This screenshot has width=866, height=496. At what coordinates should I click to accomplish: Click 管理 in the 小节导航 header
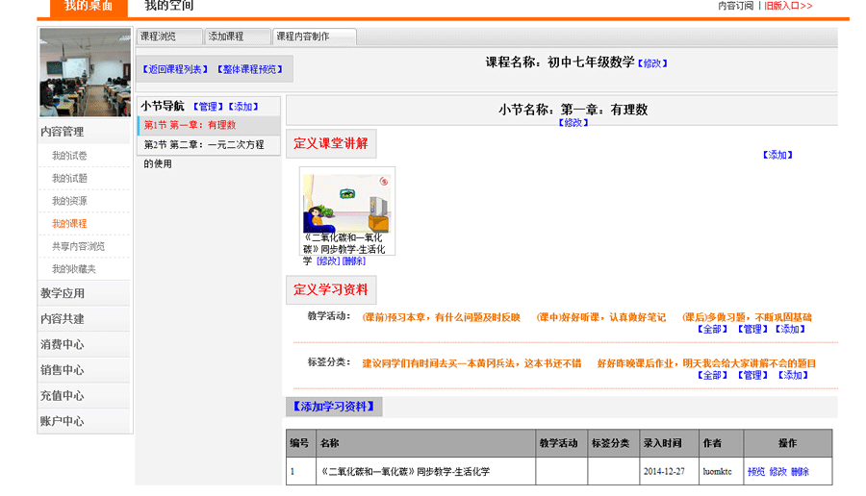(x=208, y=107)
